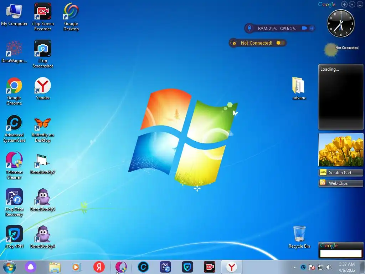
Task: Click the VPN shield hand icon
Action: [233, 43]
